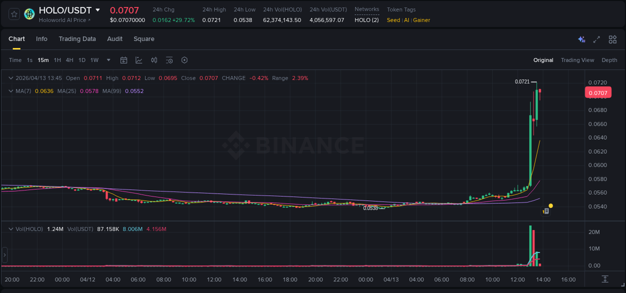Switch to the Trading Data tab

pos(77,39)
